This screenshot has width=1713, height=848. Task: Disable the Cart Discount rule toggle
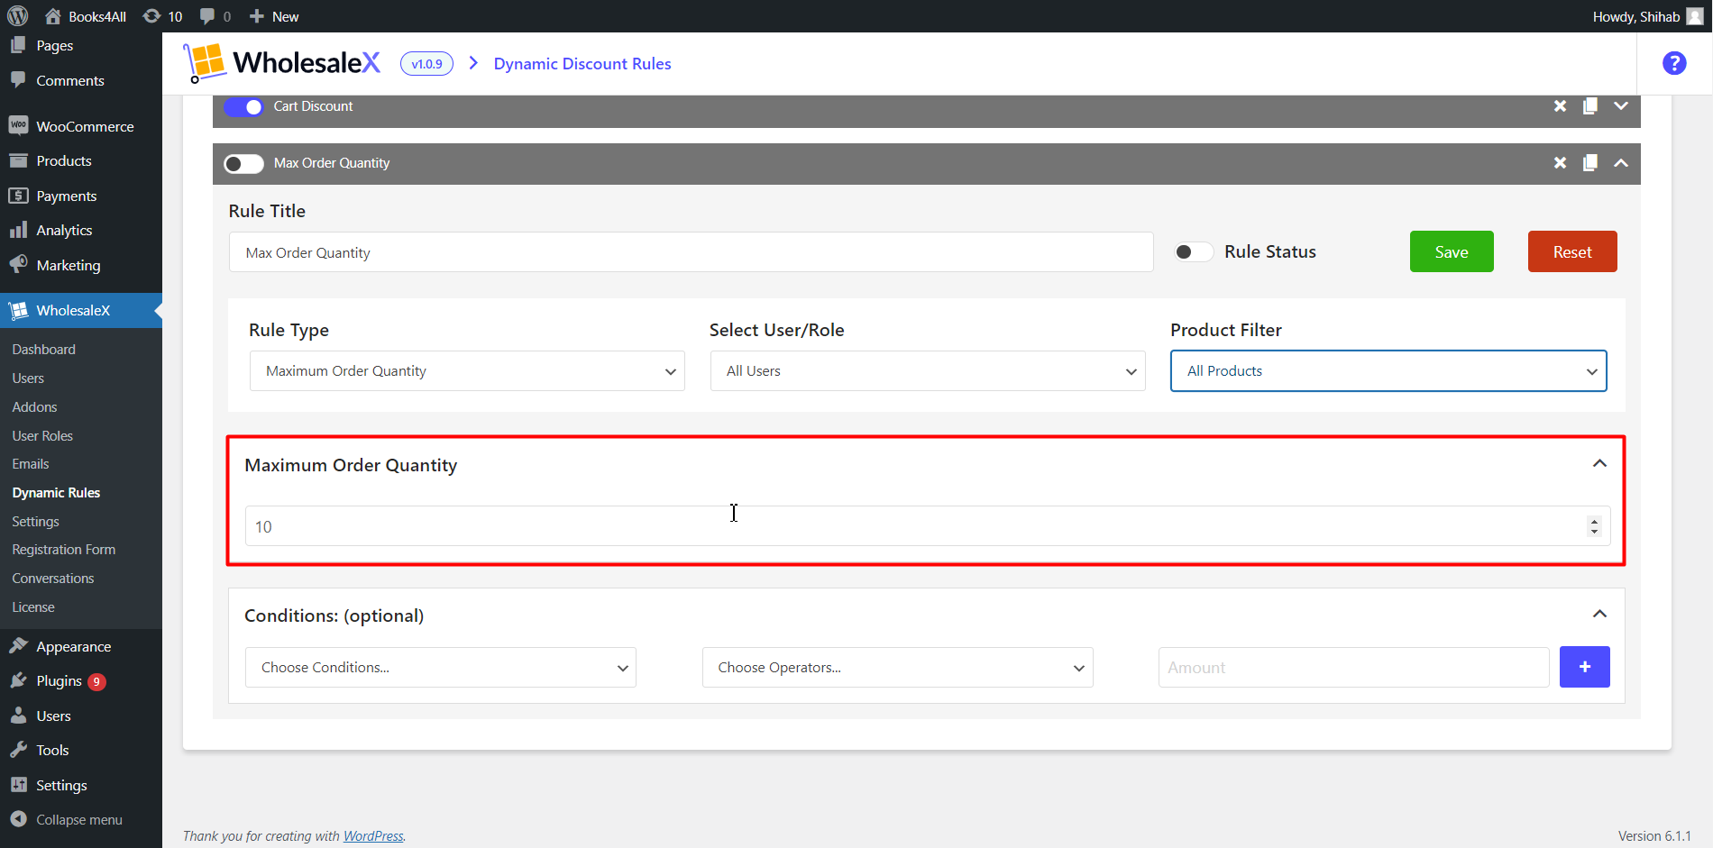pos(243,106)
